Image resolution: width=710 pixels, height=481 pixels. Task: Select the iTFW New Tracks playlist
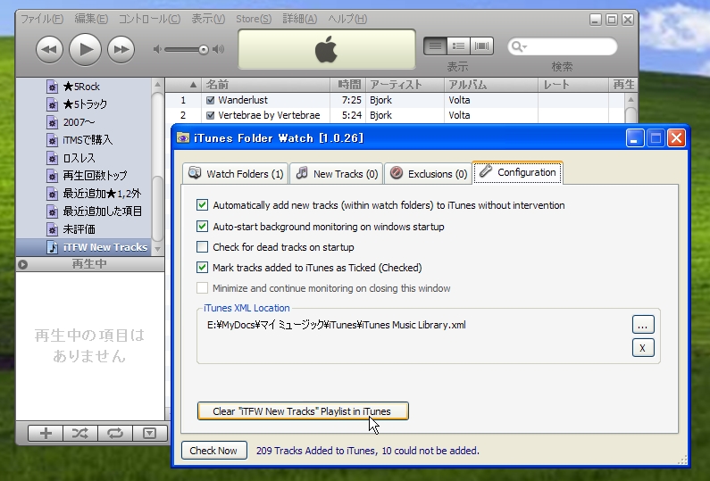[x=84, y=247]
